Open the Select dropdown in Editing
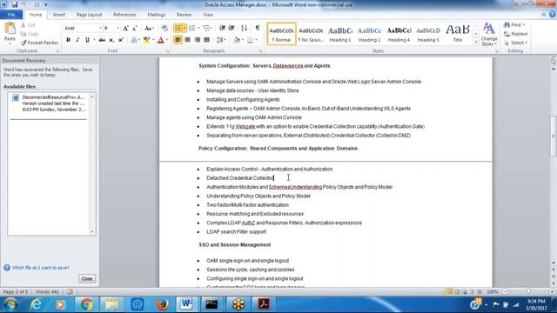 [515, 43]
